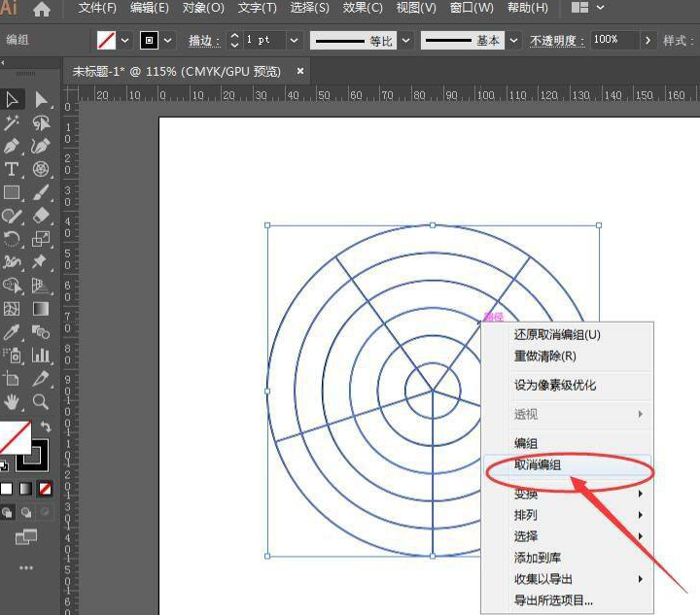Enable Draw Normal mode
The width and height of the screenshot is (700, 615).
click(x=8, y=512)
